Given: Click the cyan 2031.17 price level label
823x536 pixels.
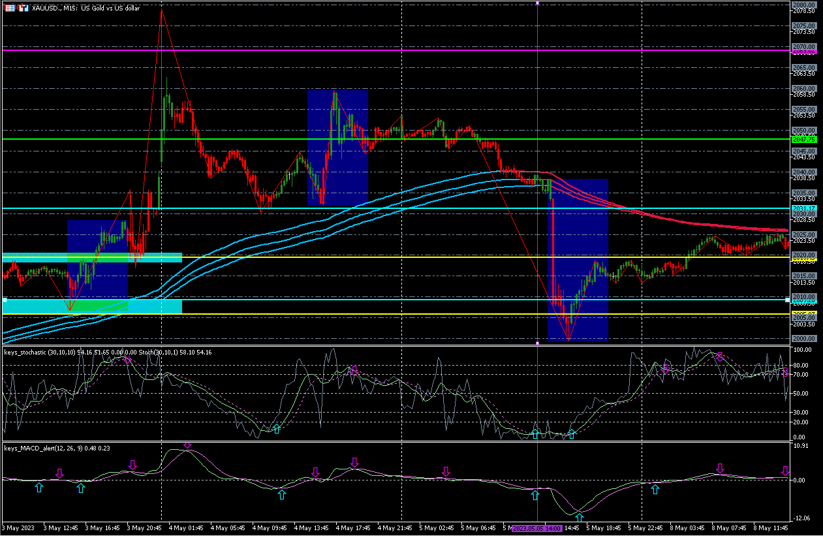Looking at the screenshot, I should tap(803, 208).
